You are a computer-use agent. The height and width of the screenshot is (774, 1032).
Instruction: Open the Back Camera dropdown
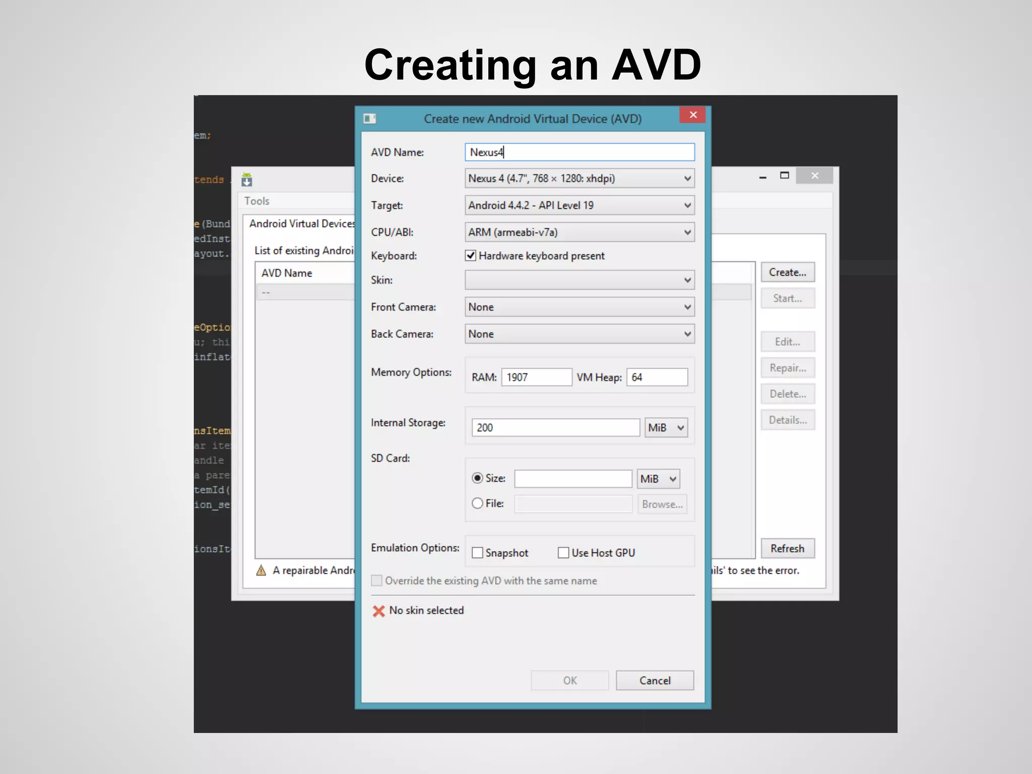[x=579, y=334]
